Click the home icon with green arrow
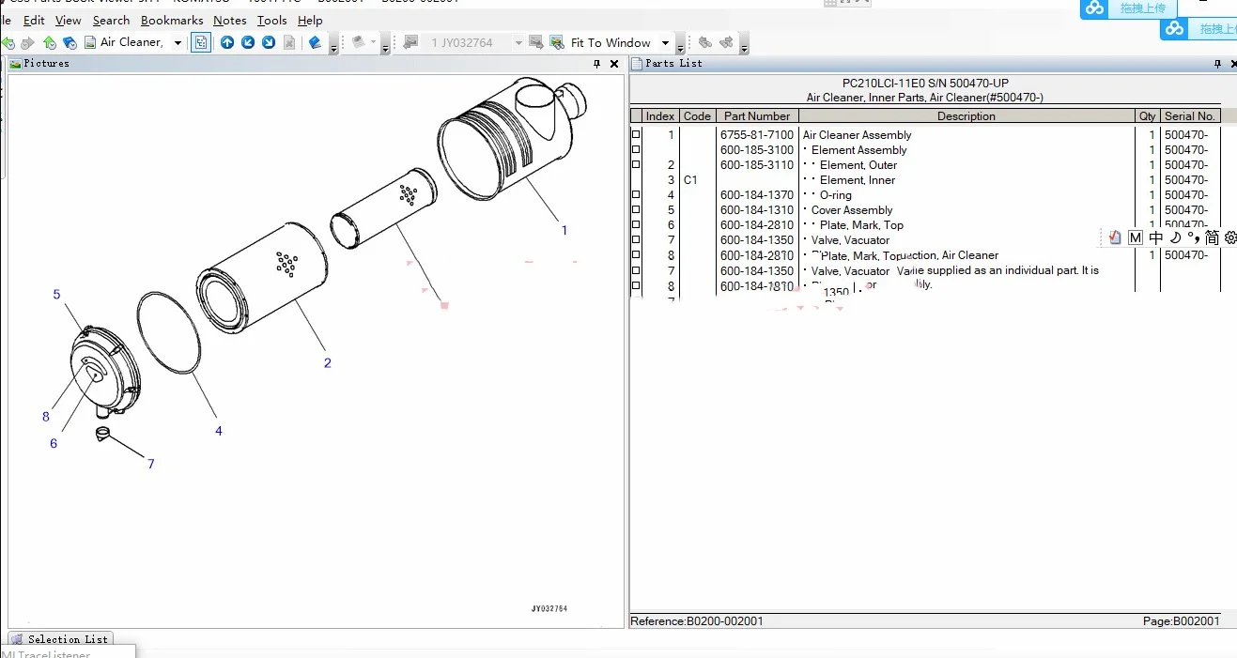This screenshot has height=658, width=1237. point(49,42)
